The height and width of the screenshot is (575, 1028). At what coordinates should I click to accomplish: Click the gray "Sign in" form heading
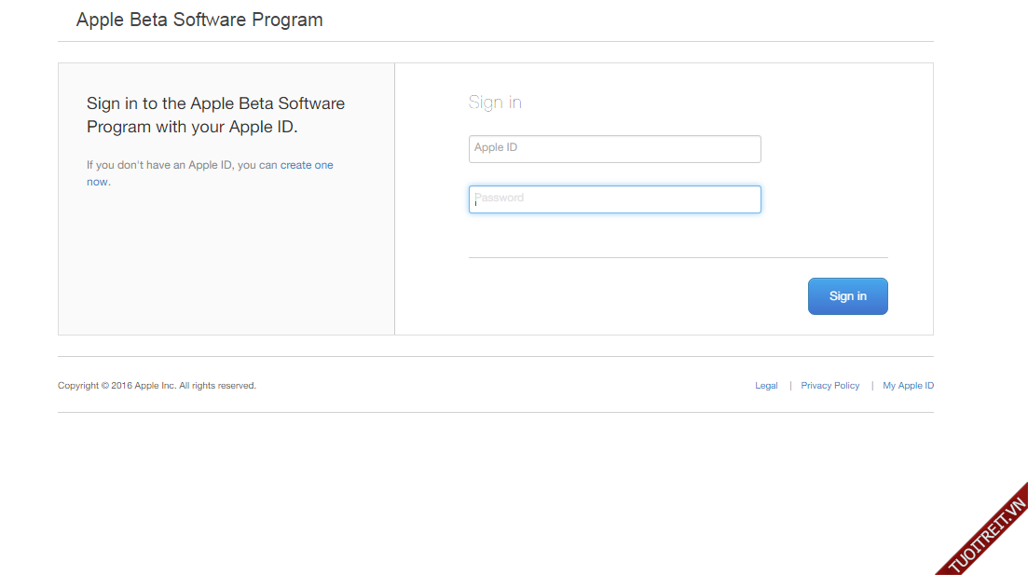pyautogui.click(x=495, y=103)
